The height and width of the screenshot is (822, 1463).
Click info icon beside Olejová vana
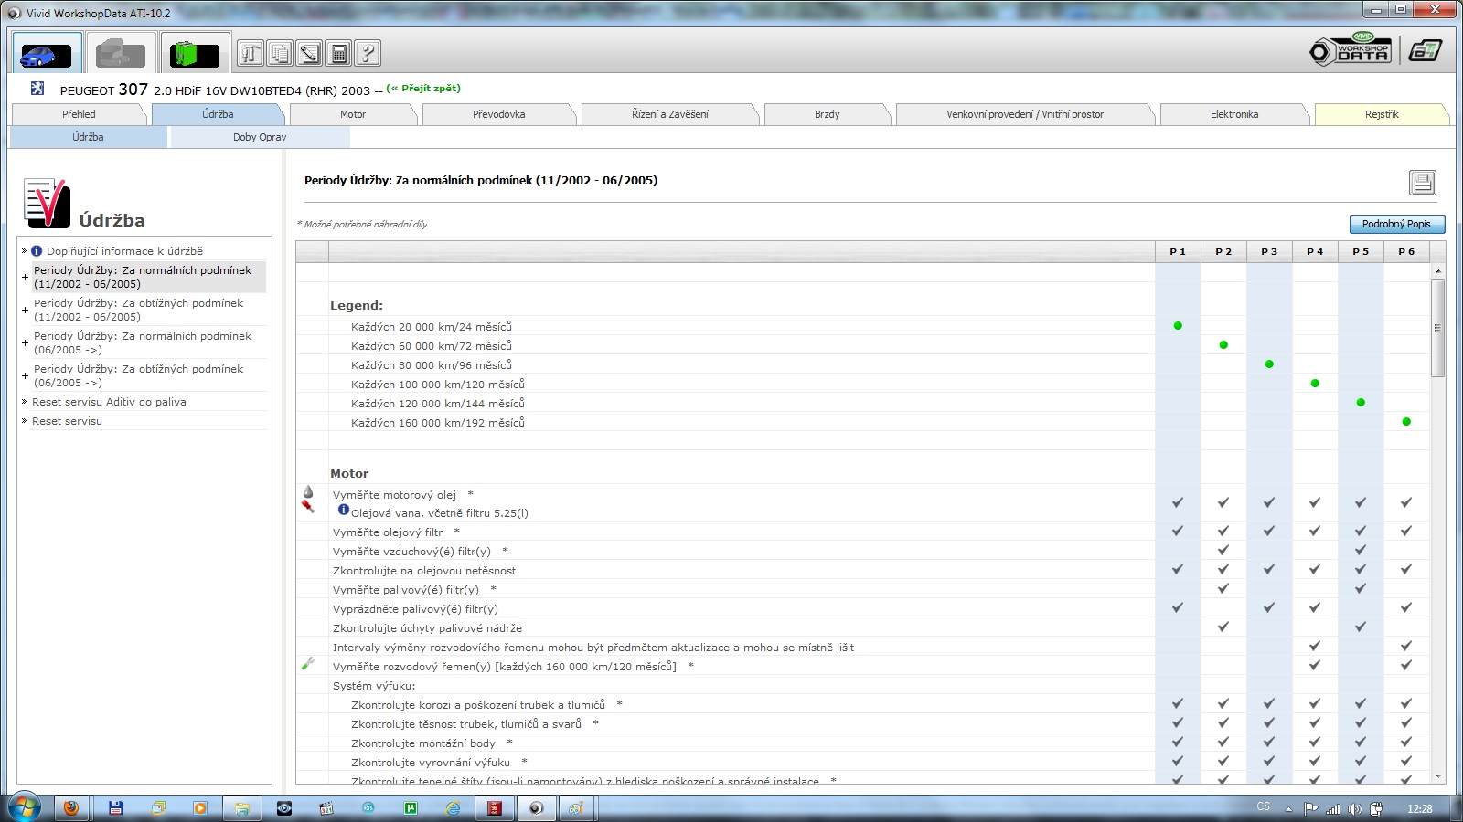tap(344, 510)
